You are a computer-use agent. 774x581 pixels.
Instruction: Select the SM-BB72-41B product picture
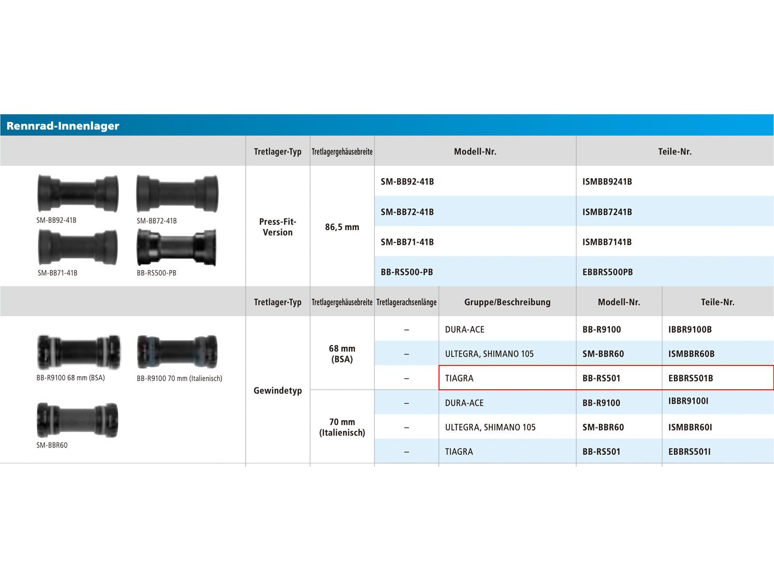click(x=177, y=194)
